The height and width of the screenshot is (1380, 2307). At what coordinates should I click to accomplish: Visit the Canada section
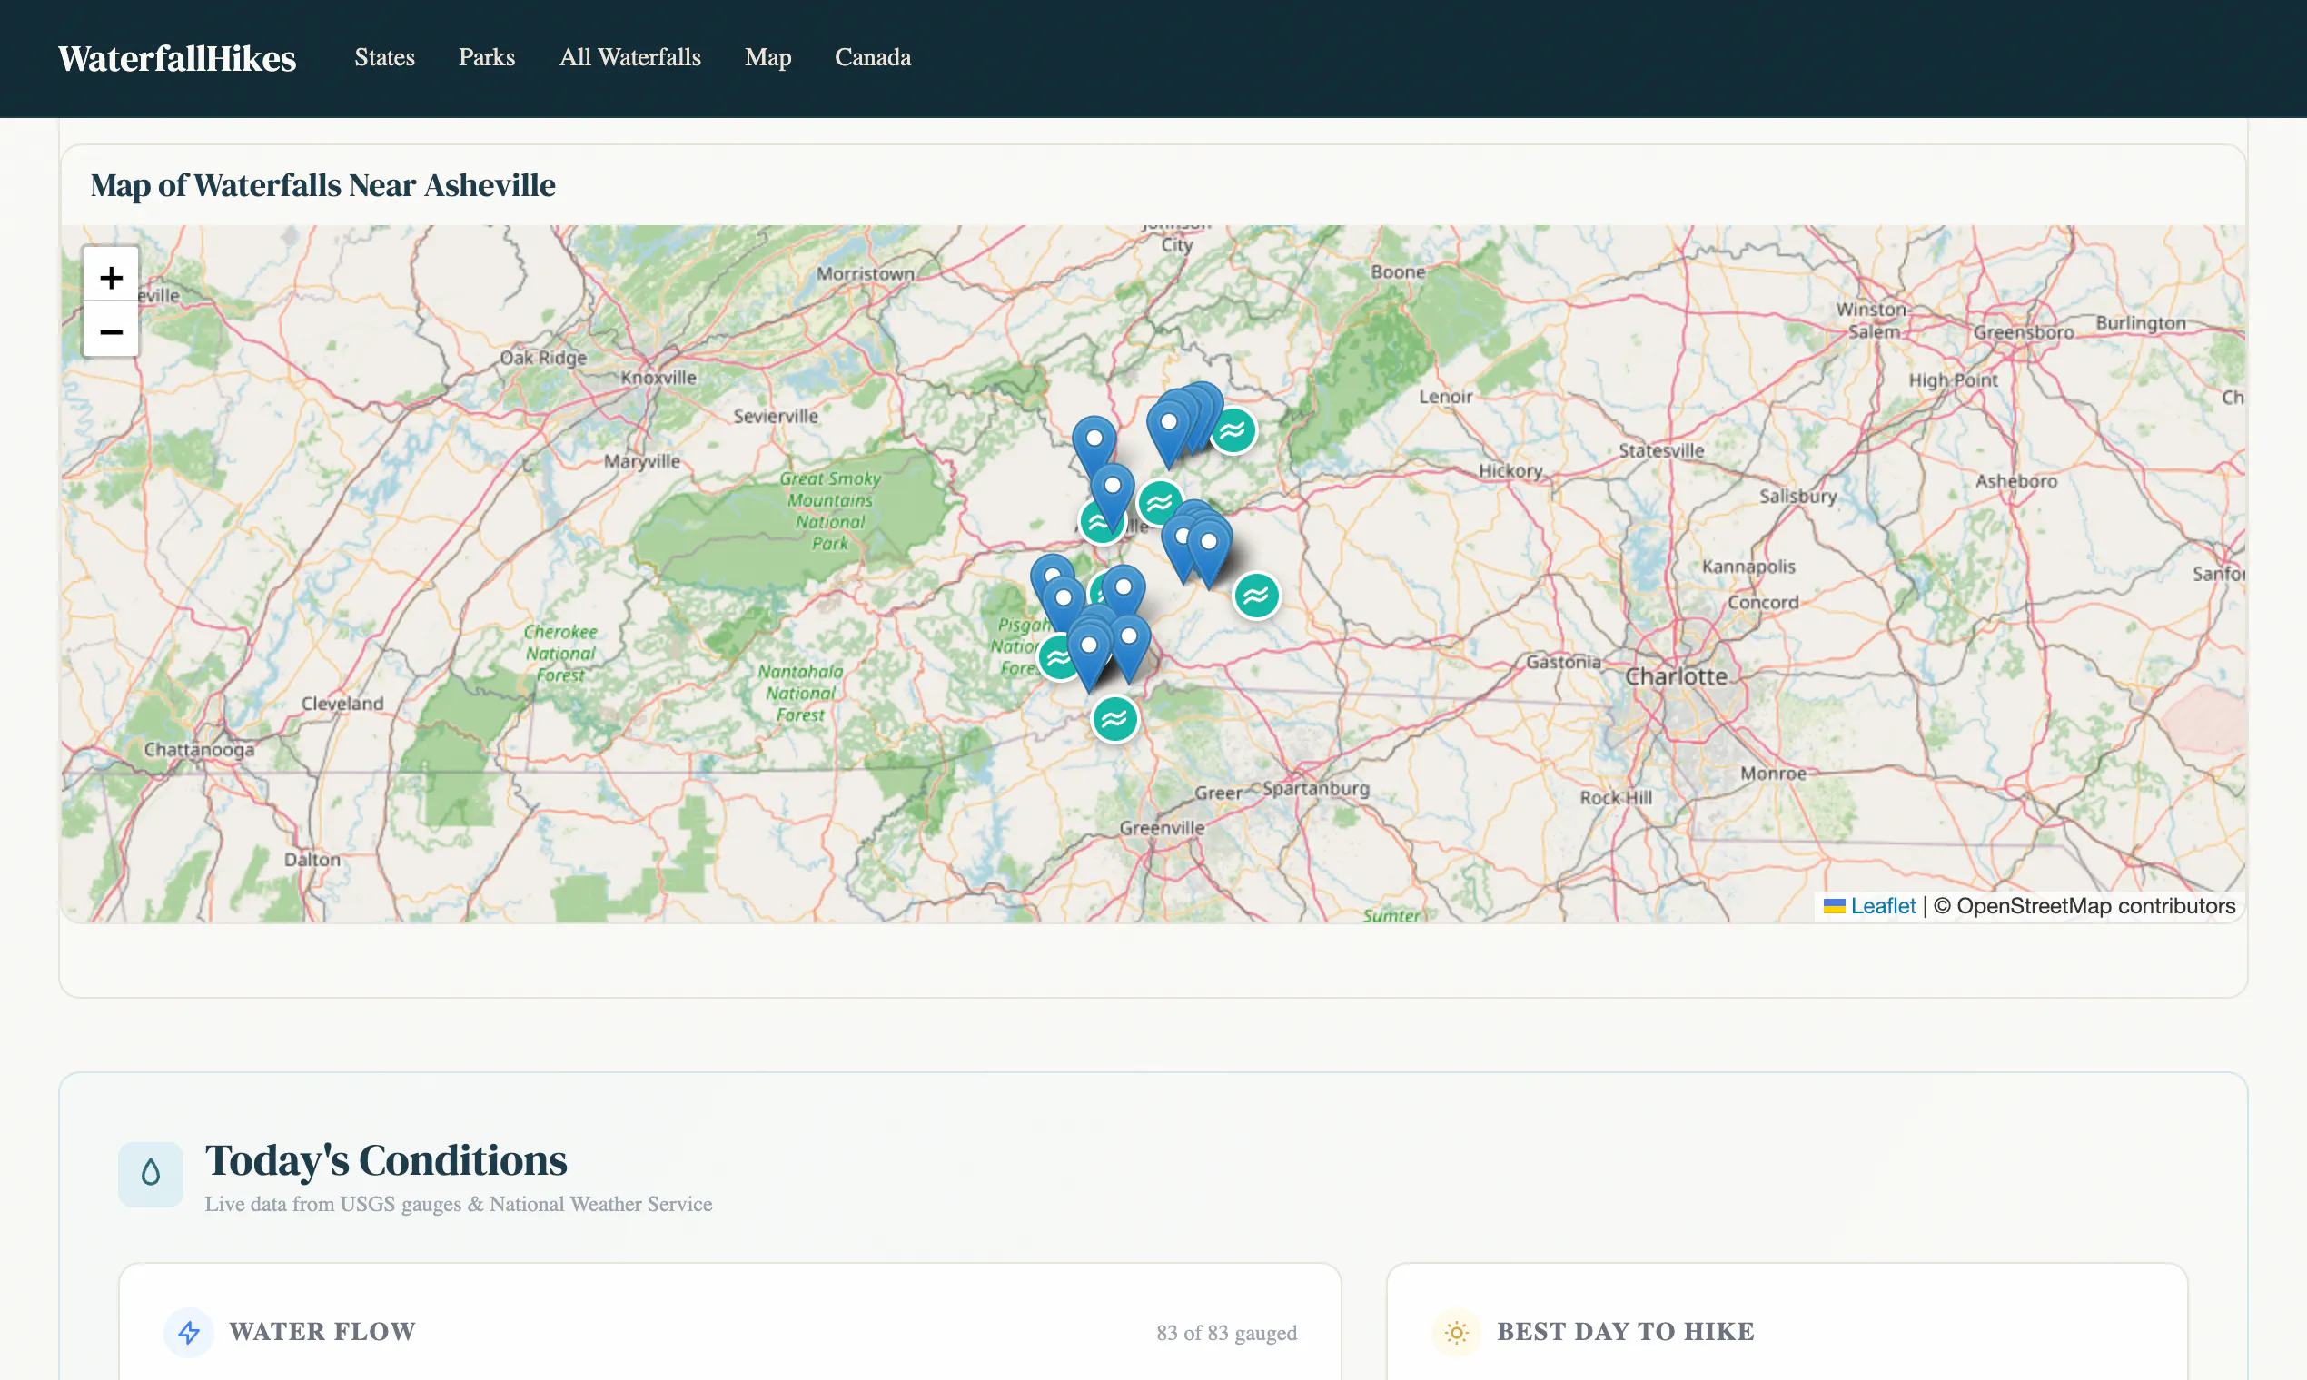pyautogui.click(x=873, y=58)
